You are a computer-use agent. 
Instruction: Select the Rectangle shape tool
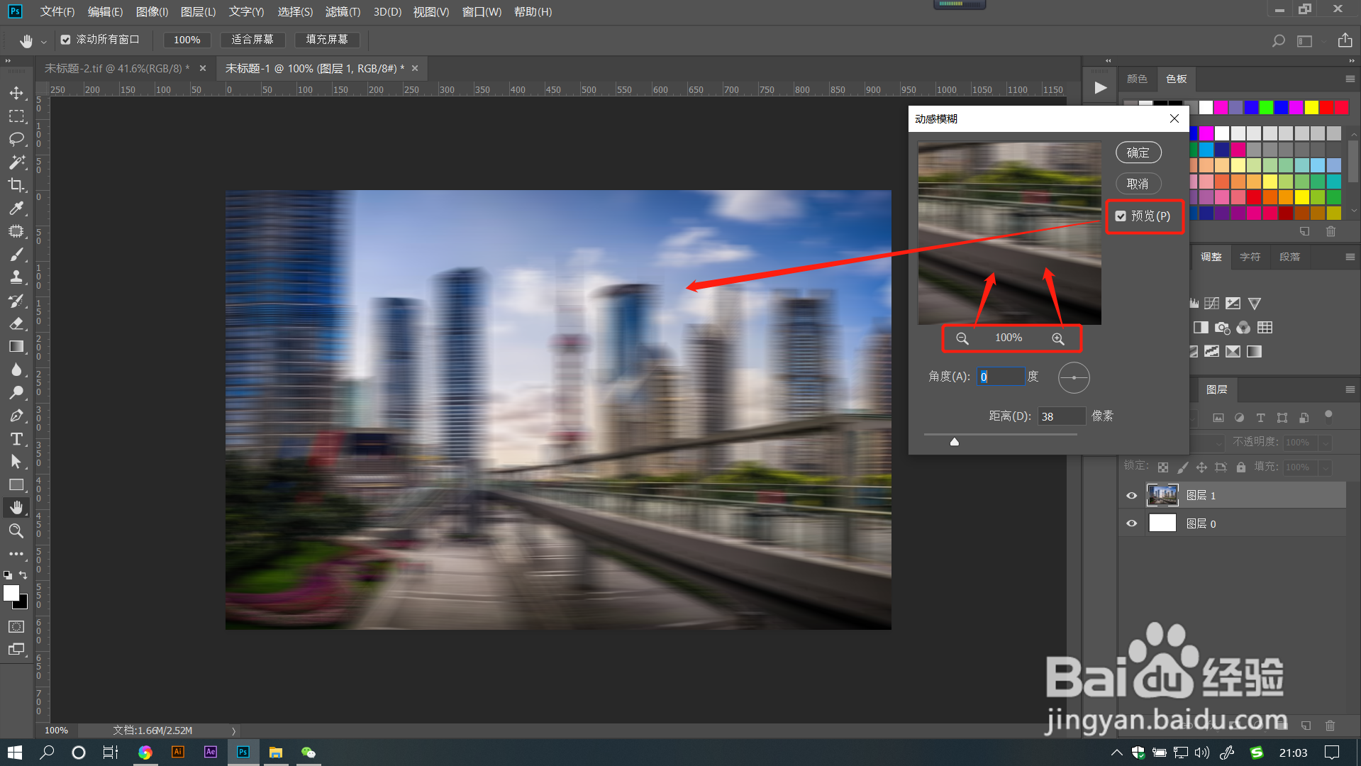click(16, 485)
